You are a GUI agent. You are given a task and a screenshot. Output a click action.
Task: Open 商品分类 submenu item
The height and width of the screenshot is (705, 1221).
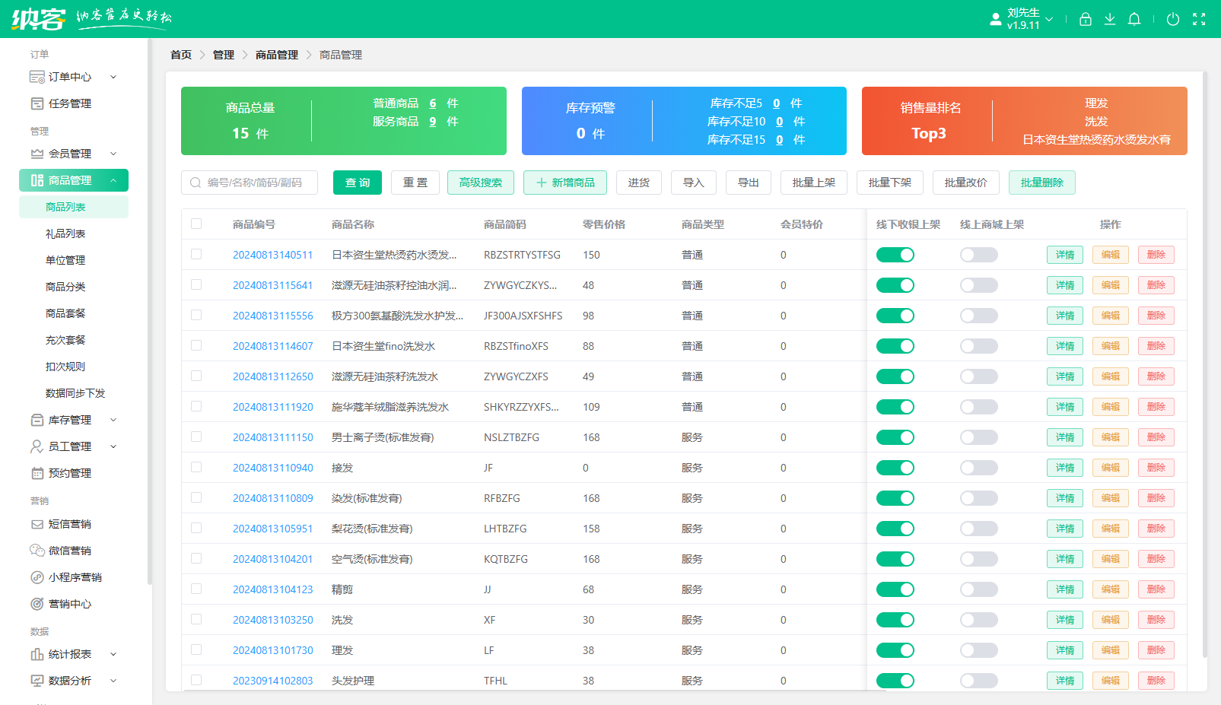click(x=74, y=287)
